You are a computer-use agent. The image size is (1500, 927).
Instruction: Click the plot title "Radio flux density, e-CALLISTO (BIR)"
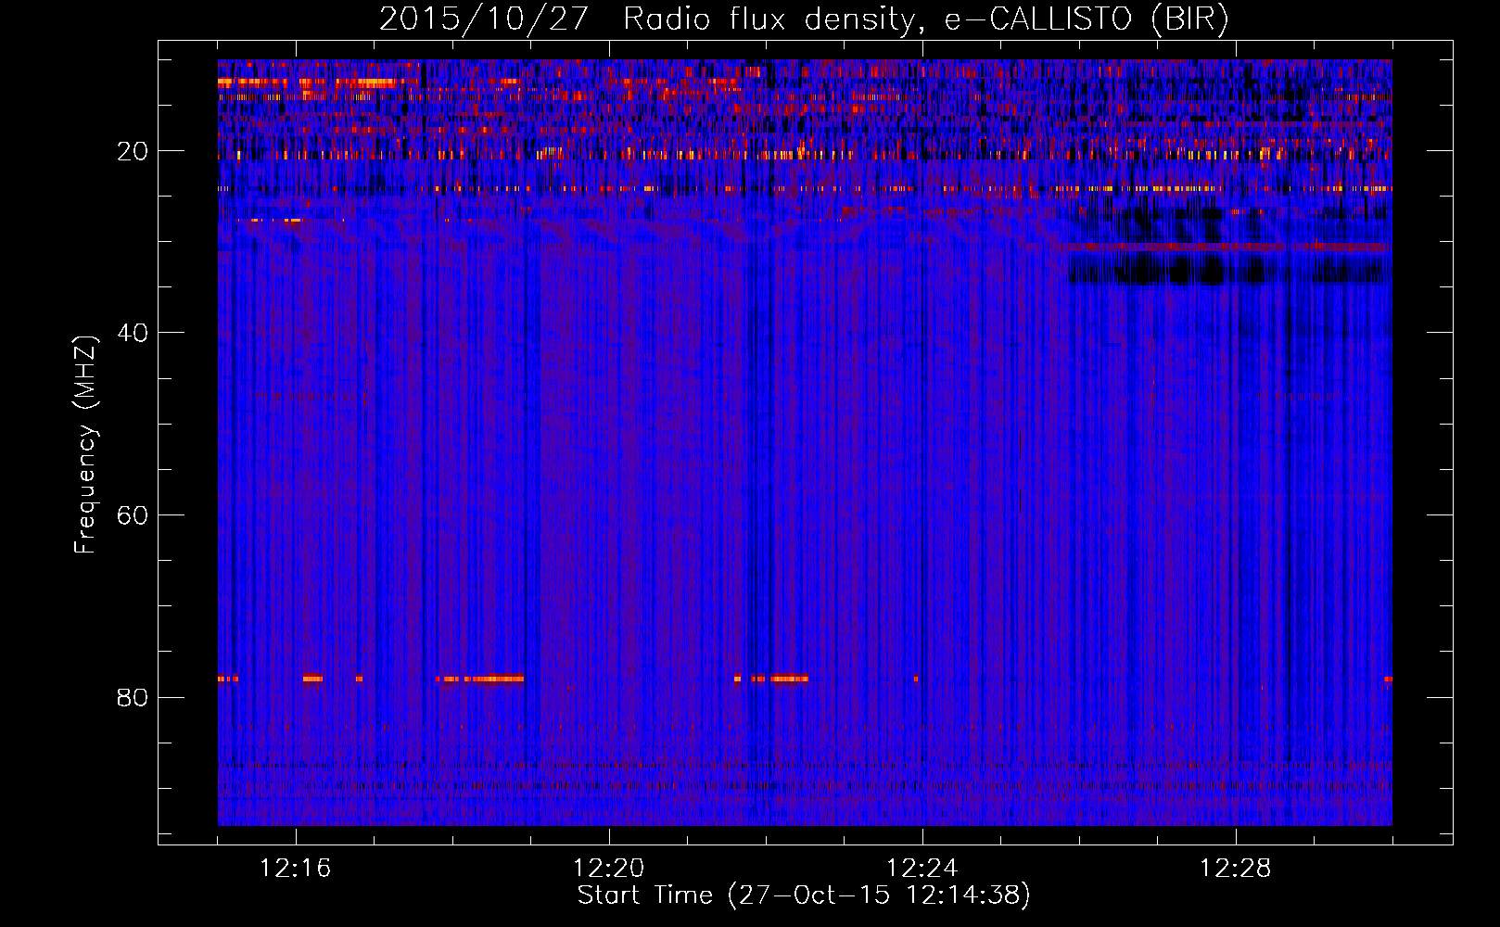[925, 19]
